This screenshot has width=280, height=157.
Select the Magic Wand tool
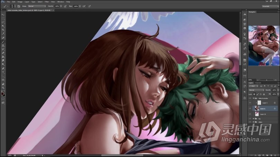[3, 26]
